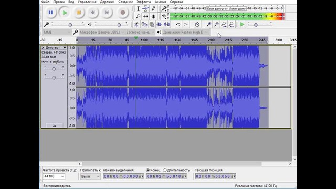
Task: Click the Cut scissors icon
Action: [136, 24]
